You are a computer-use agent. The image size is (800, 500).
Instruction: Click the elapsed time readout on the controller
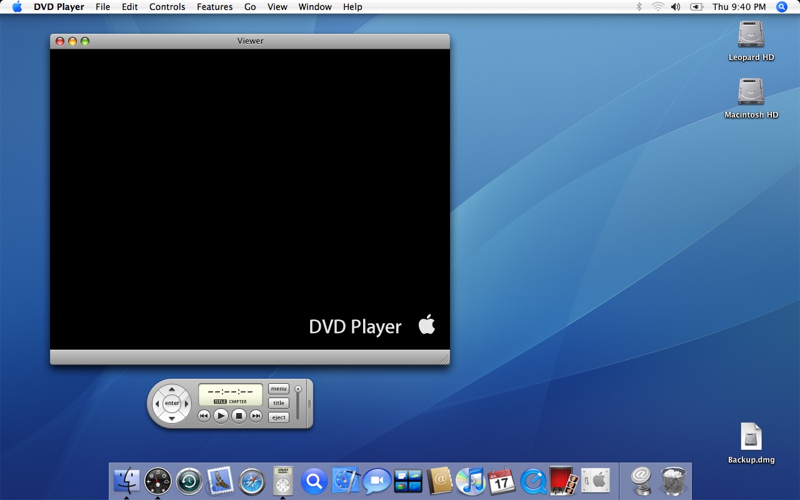click(x=231, y=391)
